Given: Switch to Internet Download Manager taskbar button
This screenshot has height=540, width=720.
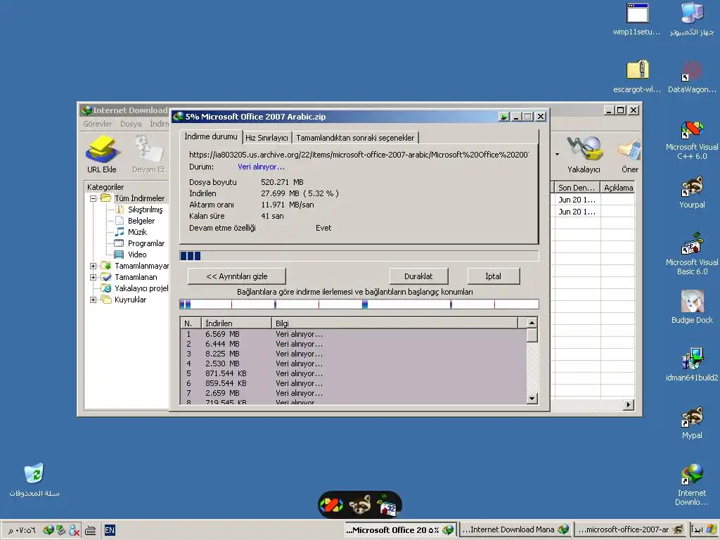Looking at the screenshot, I should coord(515,530).
